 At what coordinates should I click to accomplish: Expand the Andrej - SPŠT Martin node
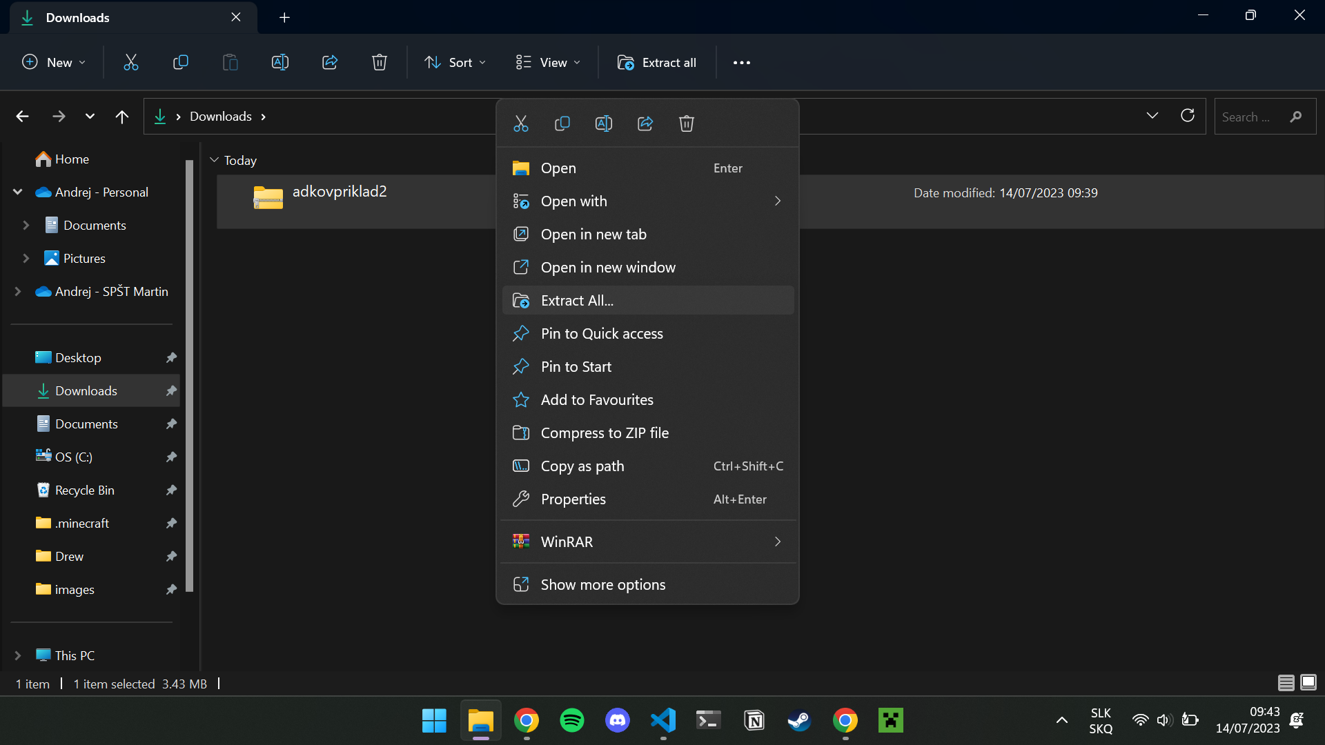pyautogui.click(x=18, y=291)
